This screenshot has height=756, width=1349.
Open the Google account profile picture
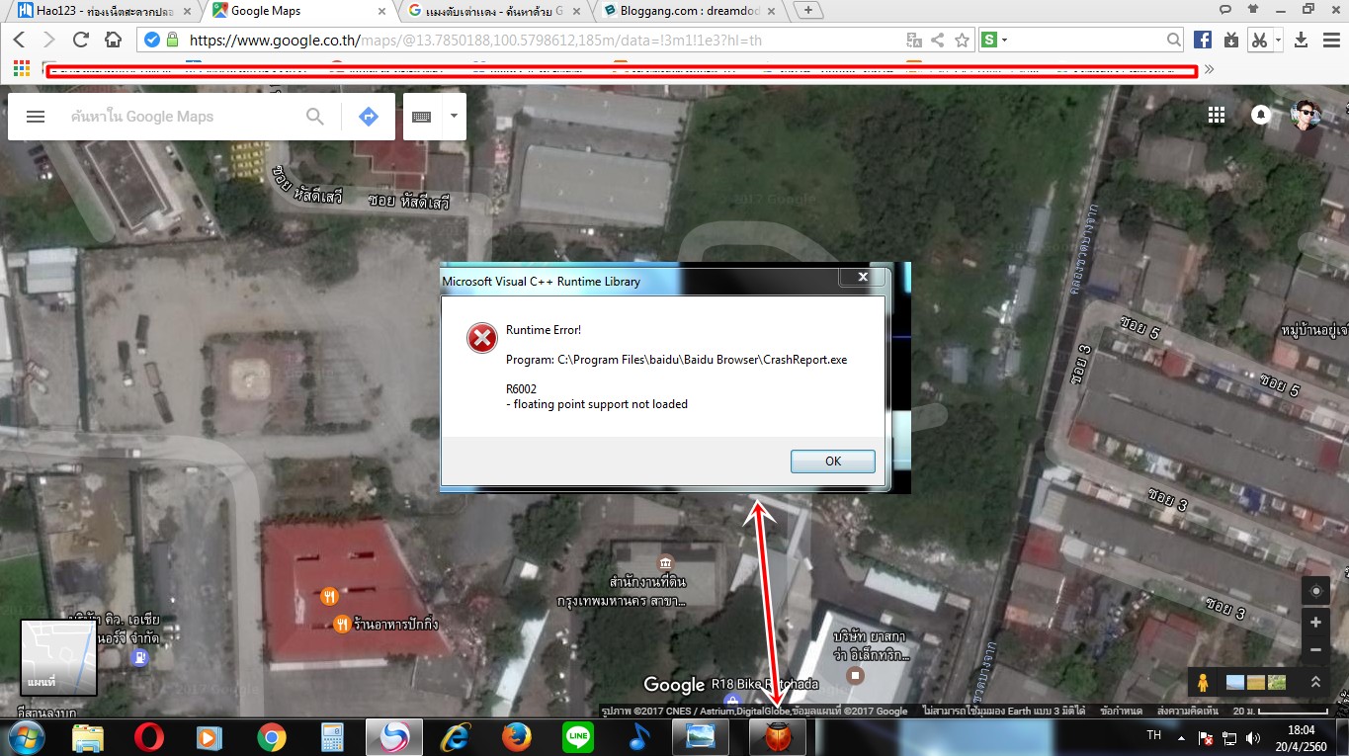1306,115
